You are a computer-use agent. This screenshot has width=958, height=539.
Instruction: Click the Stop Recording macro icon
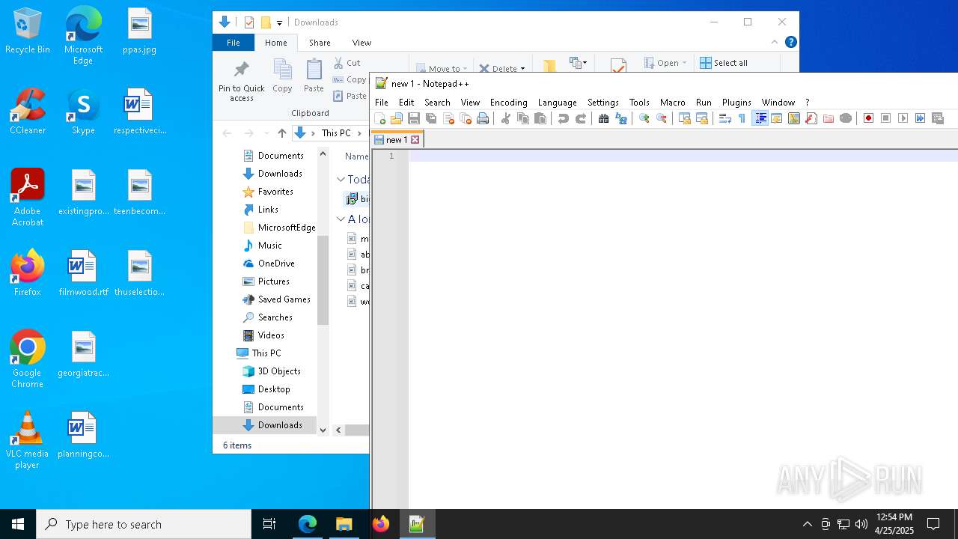point(886,118)
